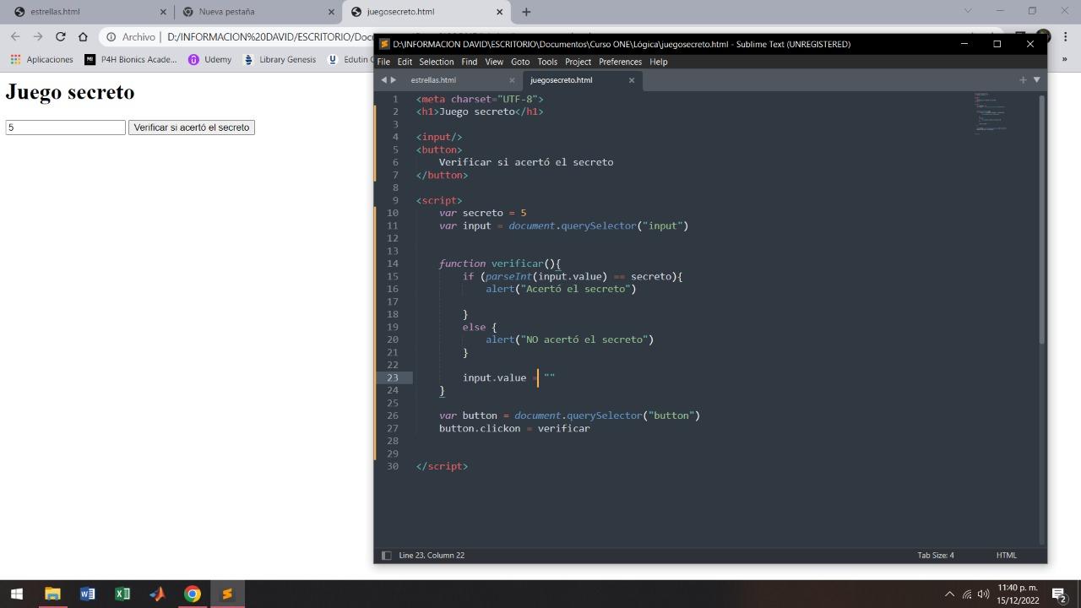Open MATLAB from taskbar
This screenshot has height=608, width=1081.
157,594
